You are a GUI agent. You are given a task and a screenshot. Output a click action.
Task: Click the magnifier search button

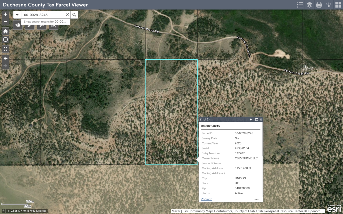pyautogui.click(x=74, y=15)
